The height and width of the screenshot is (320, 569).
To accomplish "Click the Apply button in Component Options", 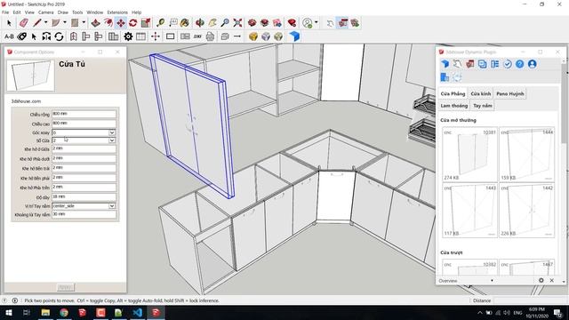I will [66, 287].
